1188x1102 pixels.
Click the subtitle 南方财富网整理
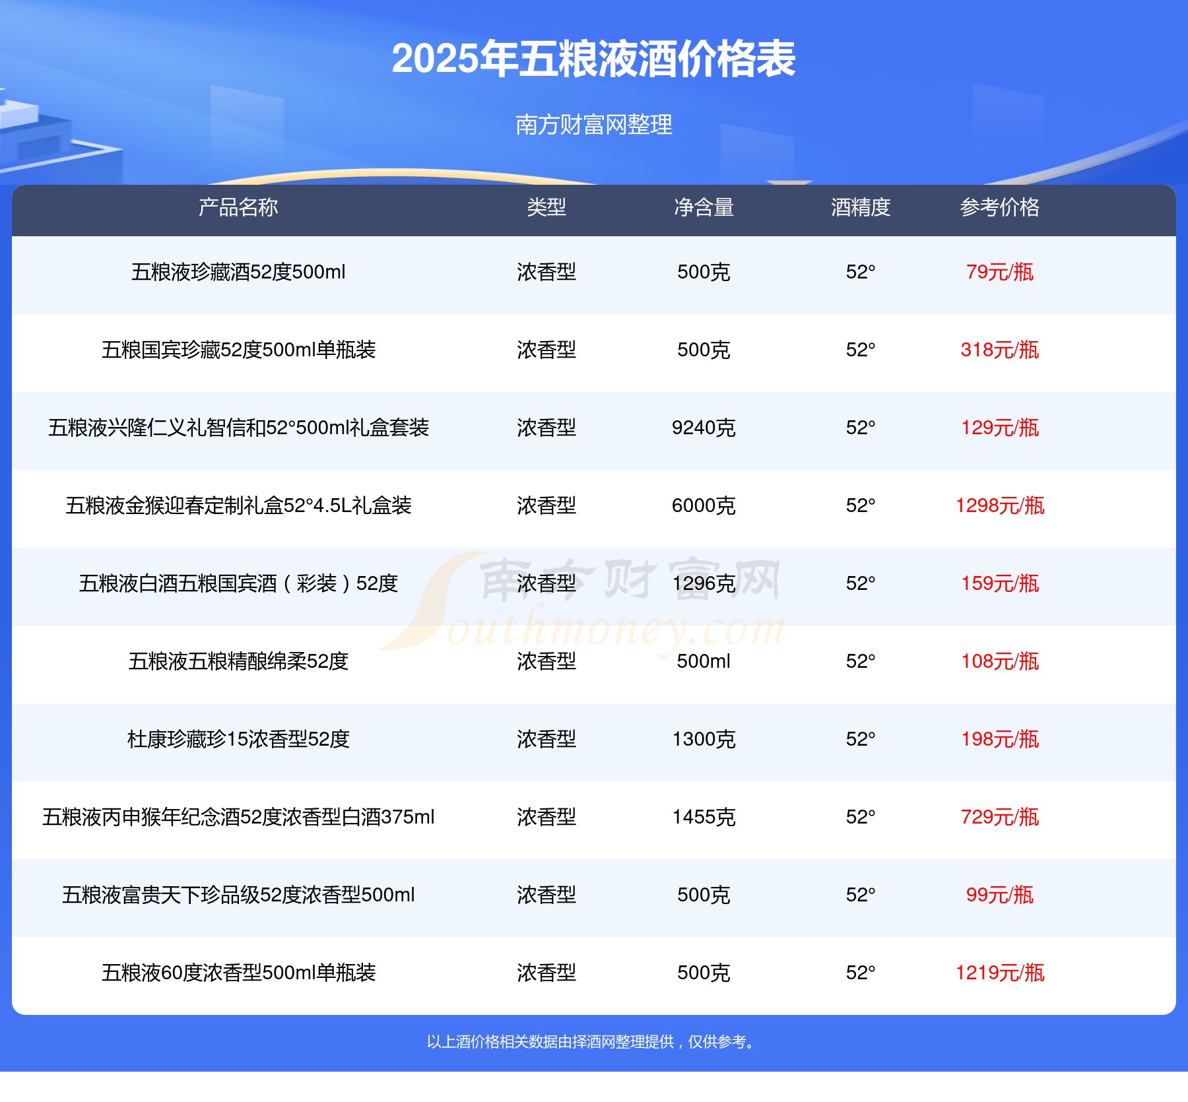tap(593, 124)
